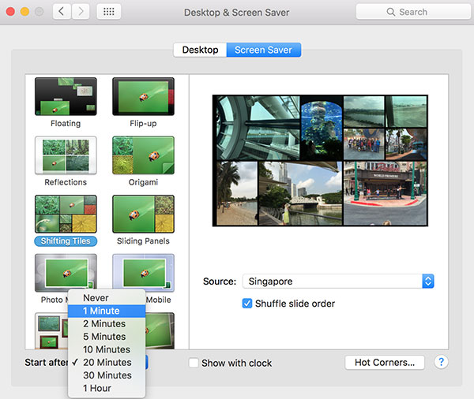Uncheck Shuffle slide order
The width and height of the screenshot is (474, 399).
pyautogui.click(x=249, y=304)
